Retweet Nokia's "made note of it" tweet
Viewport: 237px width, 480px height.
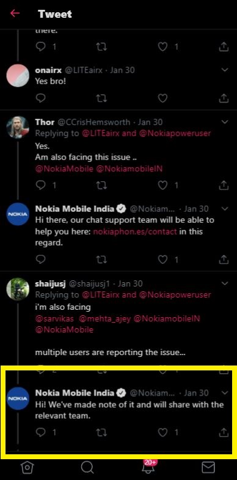[101, 432]
